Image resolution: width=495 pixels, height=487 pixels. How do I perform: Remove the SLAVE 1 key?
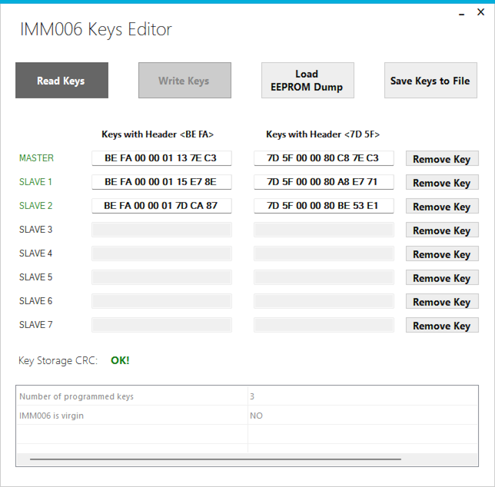coord(442,182)
